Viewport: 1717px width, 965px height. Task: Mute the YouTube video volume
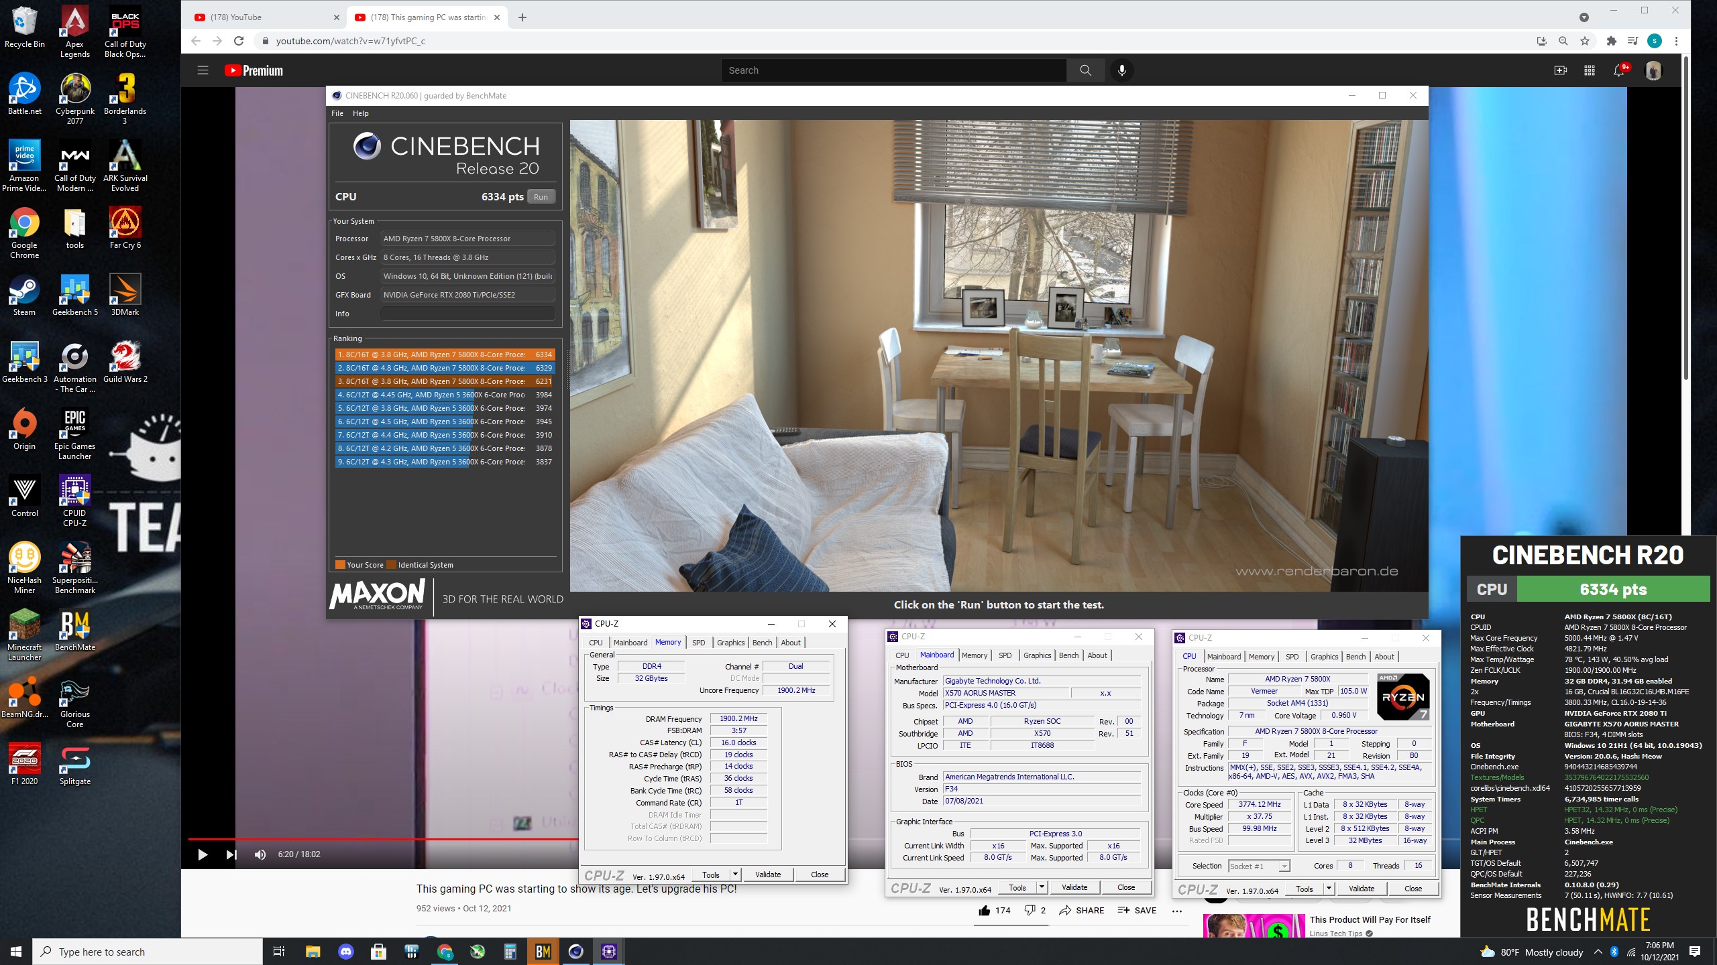(x=260, y=854)
